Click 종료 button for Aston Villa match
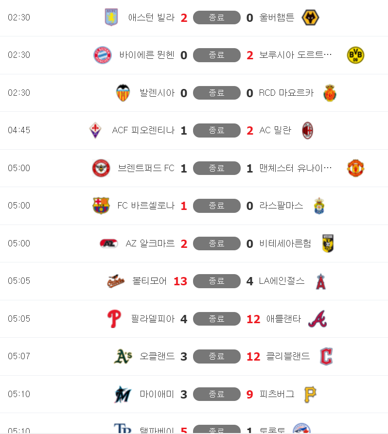Viewport: 388px width, 434px height. pos(216,17)
